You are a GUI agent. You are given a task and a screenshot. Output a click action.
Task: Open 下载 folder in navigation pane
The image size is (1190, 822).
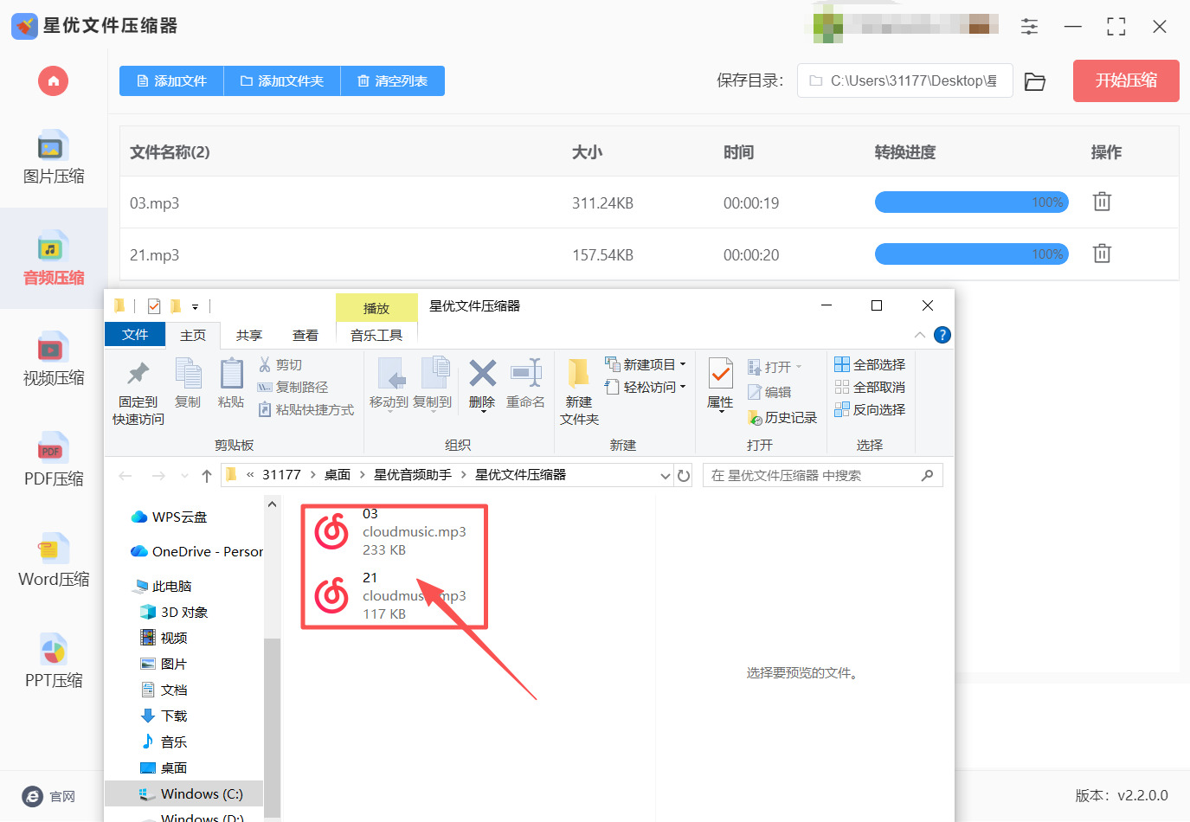[164, 716]
